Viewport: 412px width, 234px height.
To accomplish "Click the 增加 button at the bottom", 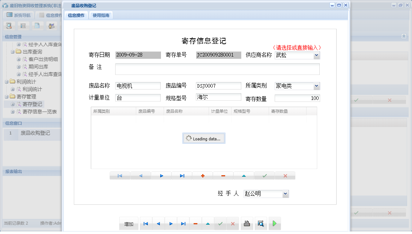I will point(128,223).
